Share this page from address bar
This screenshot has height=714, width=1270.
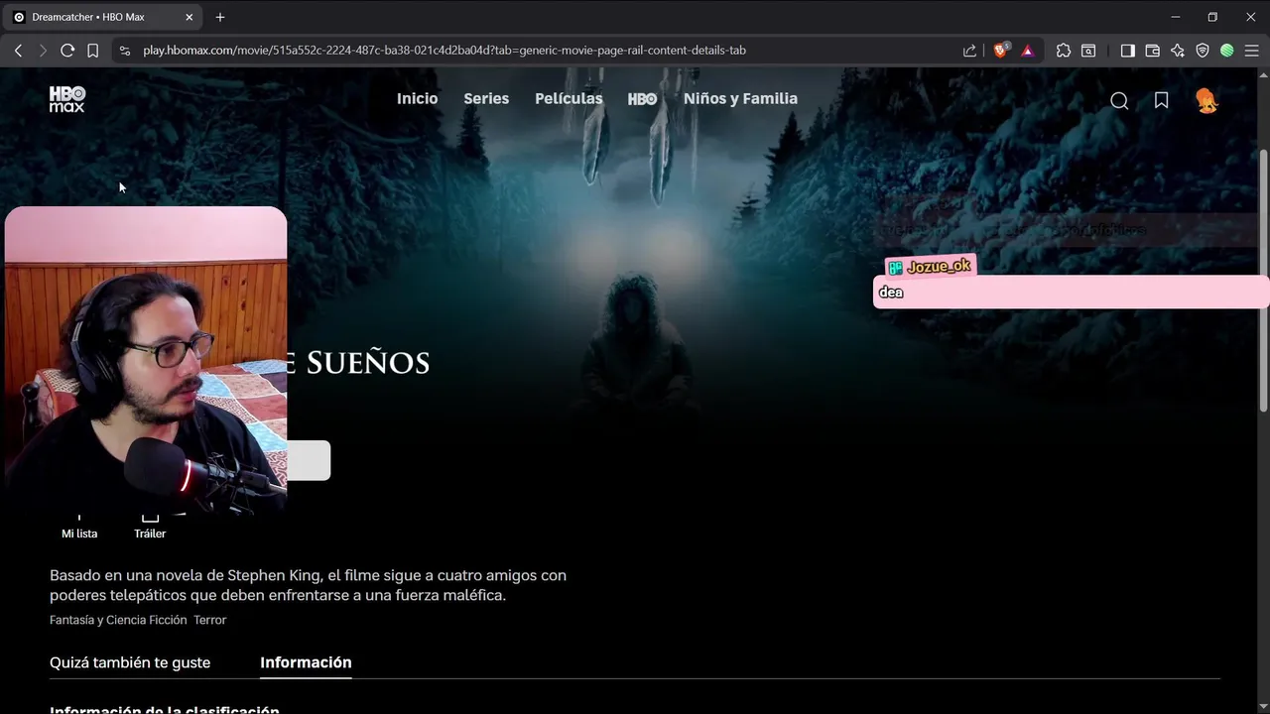tap(969, 51)
